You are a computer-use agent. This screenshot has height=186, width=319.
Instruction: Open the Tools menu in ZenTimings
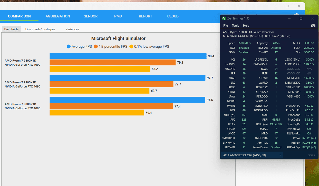[x=235, y=26]
